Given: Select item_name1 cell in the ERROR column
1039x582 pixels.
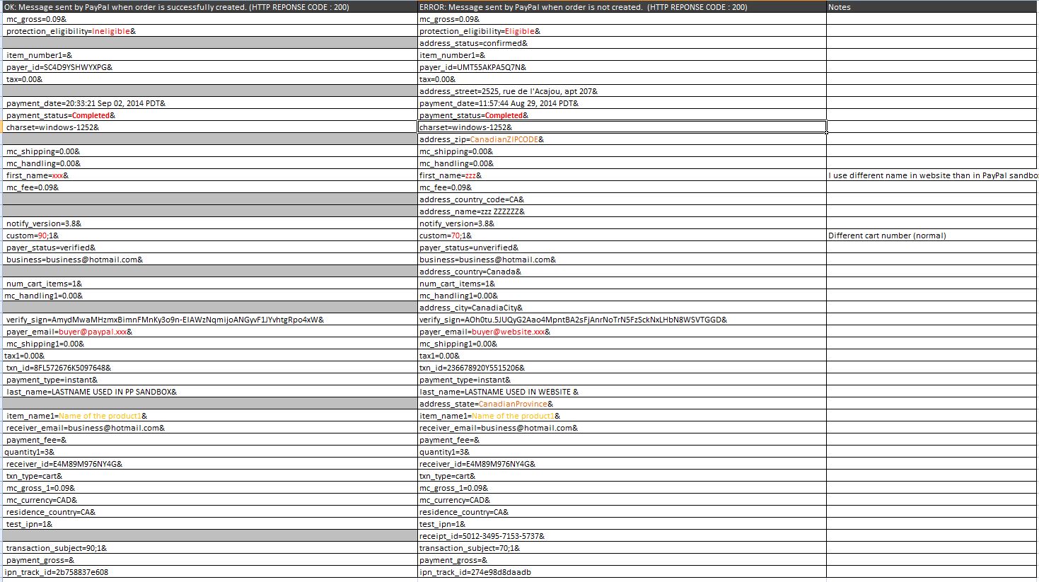Looking at the screenshot, I should pos(622,416).
